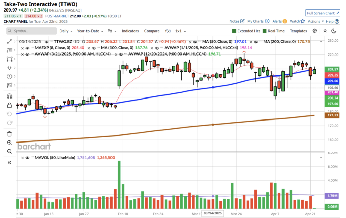Screen dimensions: 346x218
Task: Open Full Screen Chart
Action: (x=323, y=13)
